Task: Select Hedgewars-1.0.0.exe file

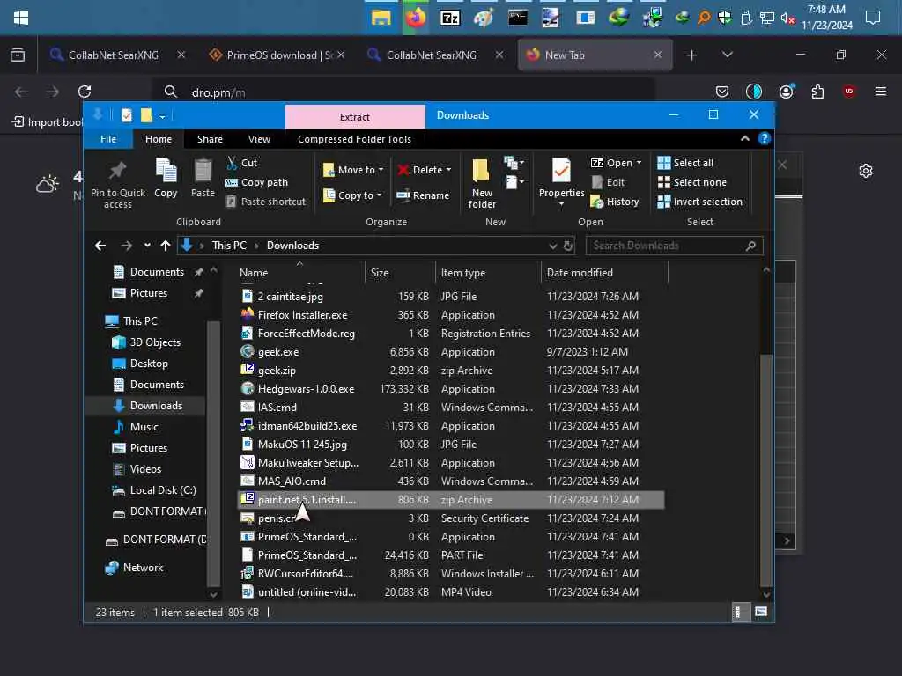Action: [x=450, y=389]
